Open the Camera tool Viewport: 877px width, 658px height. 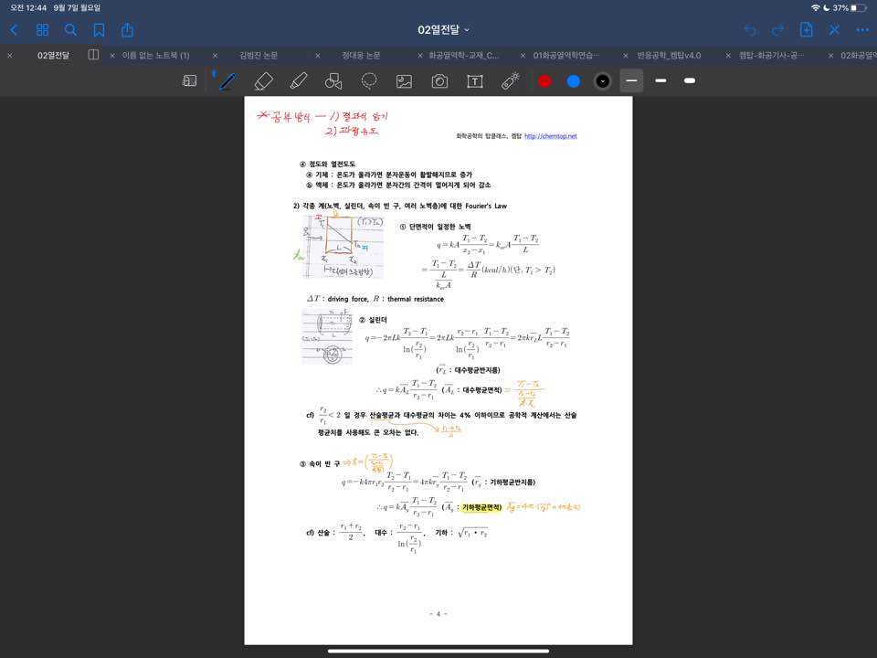click(439, 81)
